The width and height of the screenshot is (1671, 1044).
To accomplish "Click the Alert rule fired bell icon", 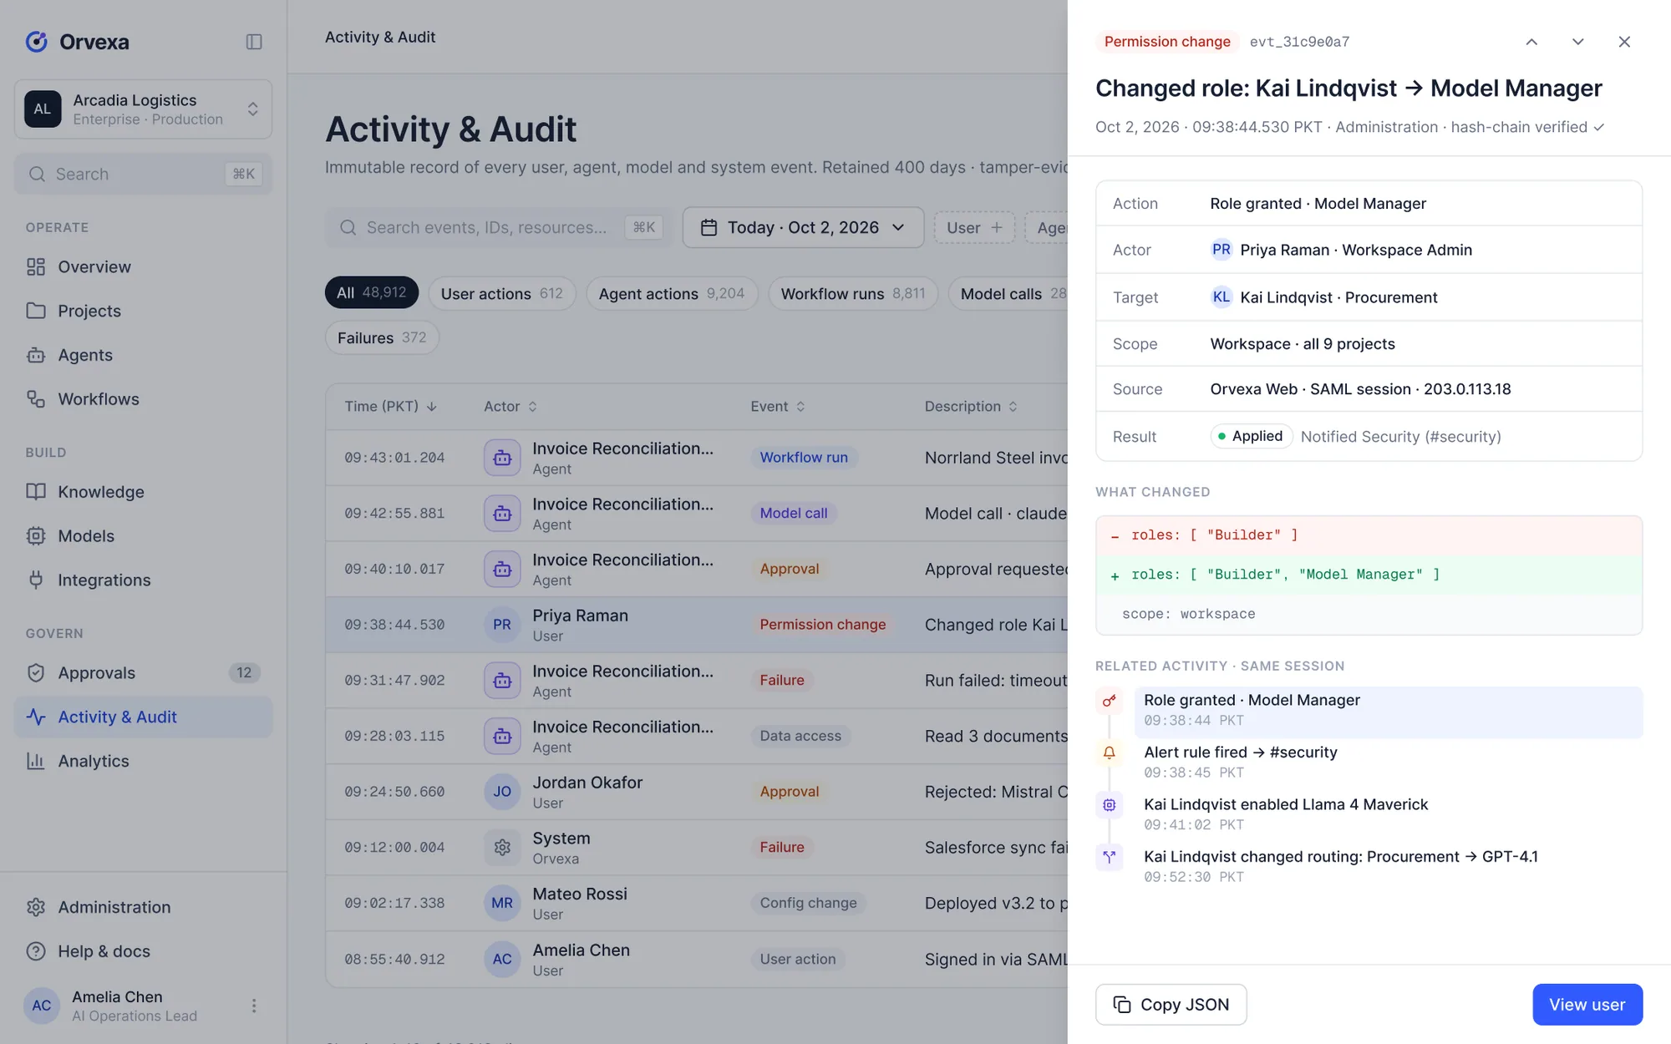I will (1110, 753).
